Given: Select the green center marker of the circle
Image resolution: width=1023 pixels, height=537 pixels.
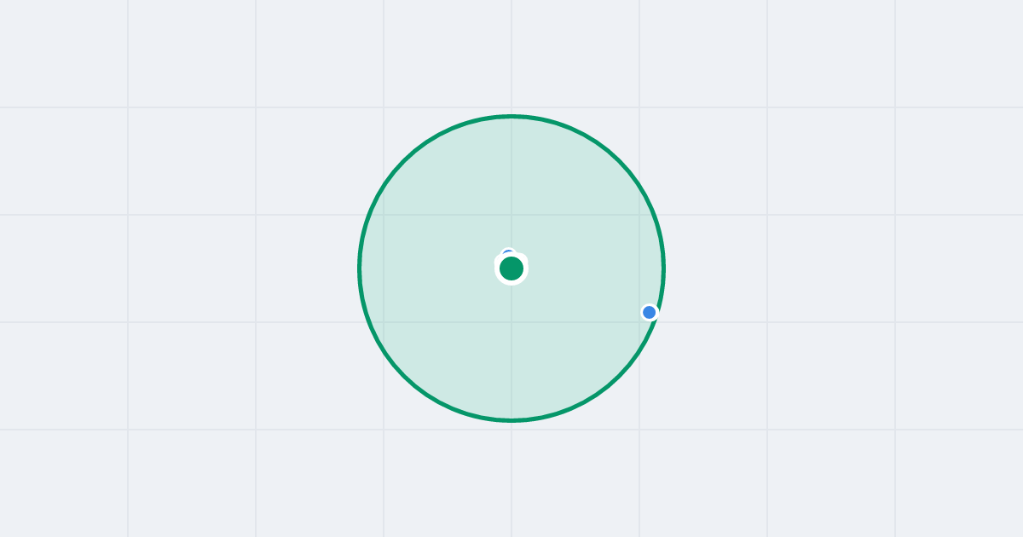Looking at the screenshot, I should click(x=511, y=268).
